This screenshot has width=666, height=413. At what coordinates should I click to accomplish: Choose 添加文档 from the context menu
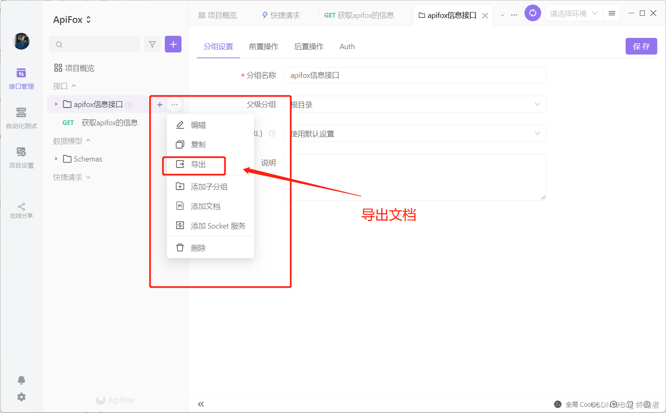click(x=210, y=206)
